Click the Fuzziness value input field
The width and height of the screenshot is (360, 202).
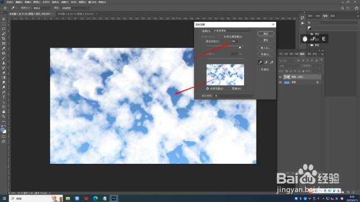(233, 41)
